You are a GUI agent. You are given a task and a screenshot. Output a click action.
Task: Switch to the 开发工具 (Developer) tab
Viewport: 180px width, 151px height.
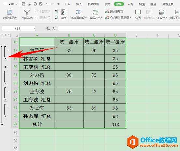pyautogui.click(x=168, y=4)
